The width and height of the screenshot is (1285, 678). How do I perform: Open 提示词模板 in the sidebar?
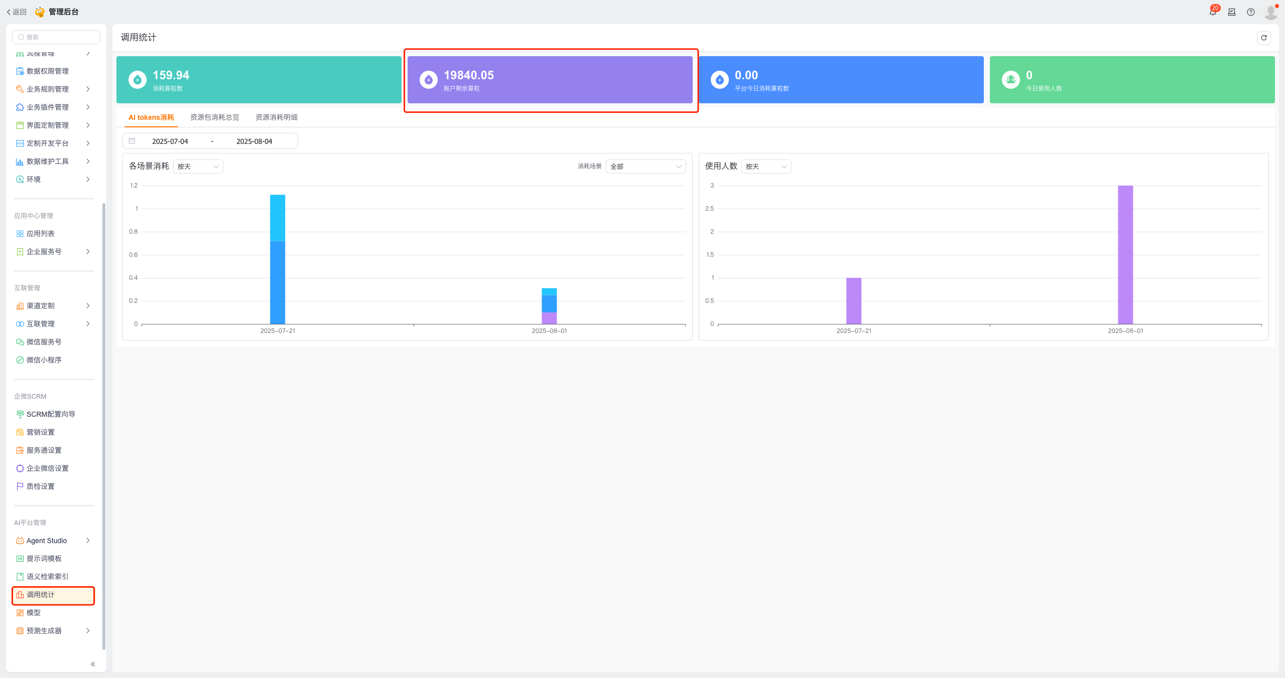(44, 559)
